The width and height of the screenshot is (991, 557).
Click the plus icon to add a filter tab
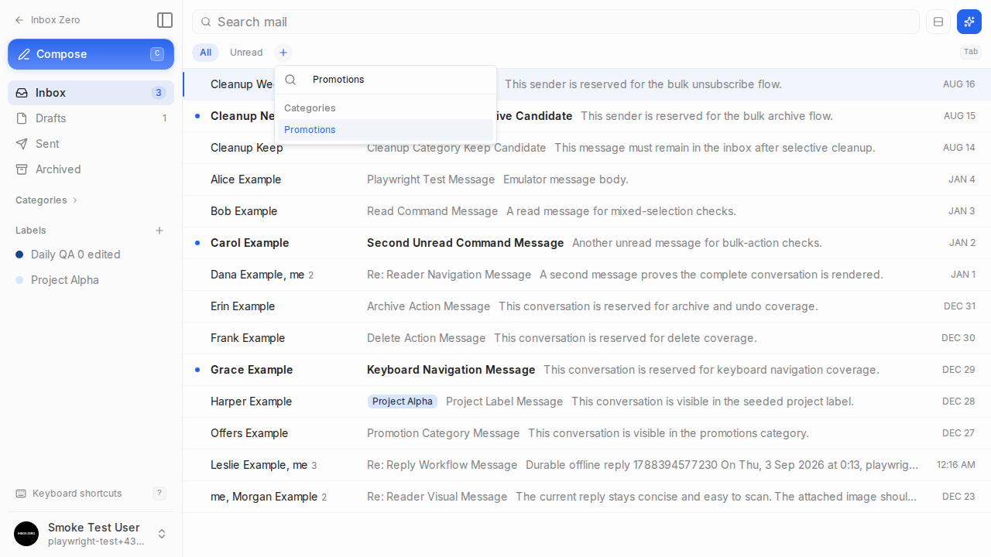[x=283, y=53]
